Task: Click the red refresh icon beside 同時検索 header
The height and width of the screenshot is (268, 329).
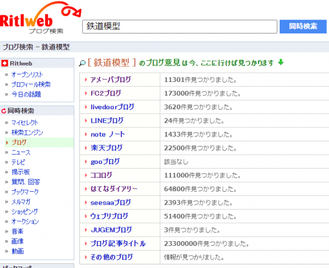Action: 4,111
